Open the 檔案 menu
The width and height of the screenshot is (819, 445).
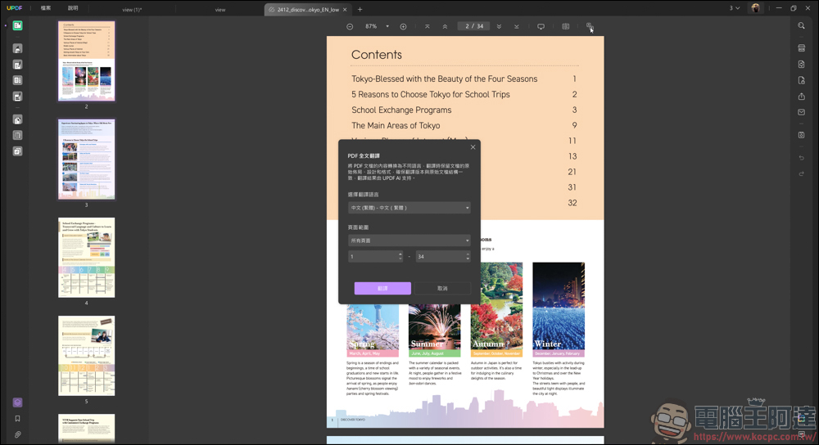click(46, 8)
